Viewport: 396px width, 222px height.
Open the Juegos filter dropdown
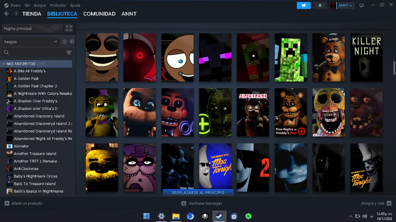(x=30, y=42)
